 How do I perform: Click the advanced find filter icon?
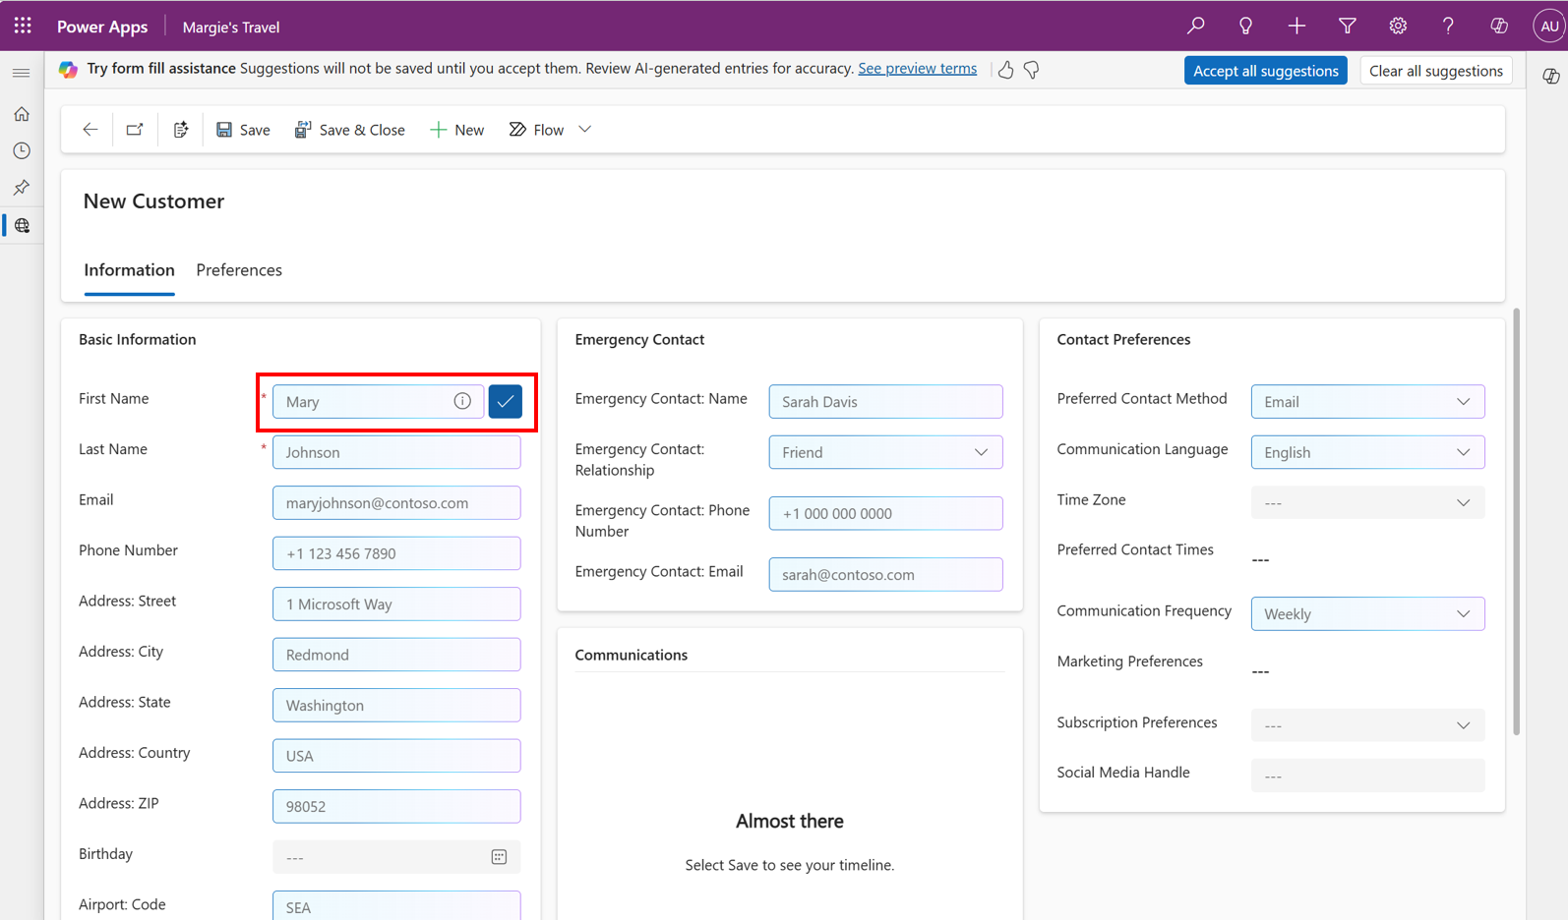(x=1347, y=27)
